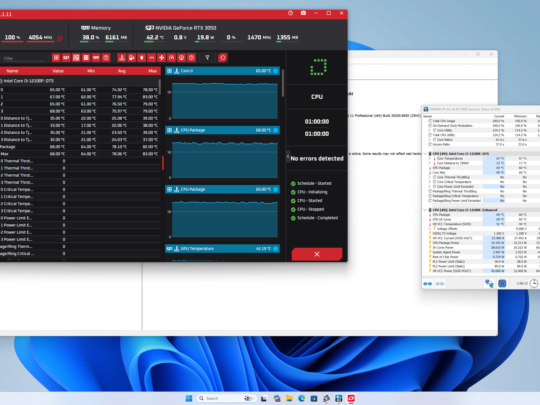Click info icon on 69.00 °C CPU Package graph
This screenshot has width=540, height=405.
pos(276,190)
